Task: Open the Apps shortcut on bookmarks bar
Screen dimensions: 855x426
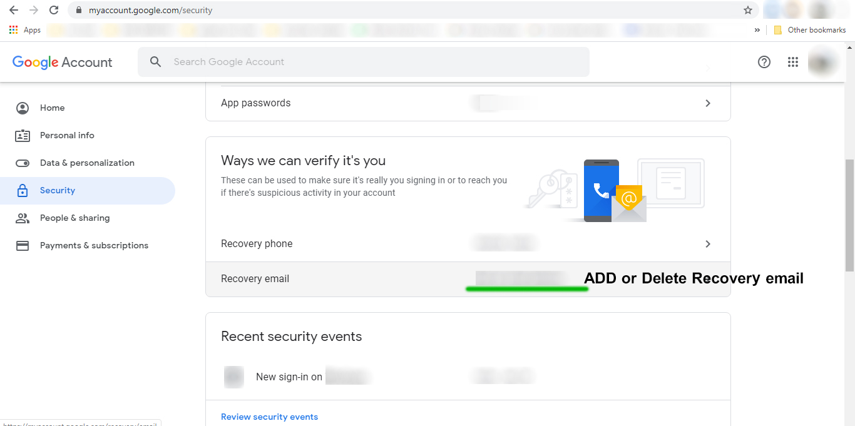Action: pos(24,29)
